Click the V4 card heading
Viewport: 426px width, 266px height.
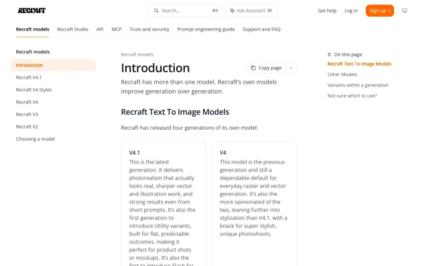coord(223,153)
